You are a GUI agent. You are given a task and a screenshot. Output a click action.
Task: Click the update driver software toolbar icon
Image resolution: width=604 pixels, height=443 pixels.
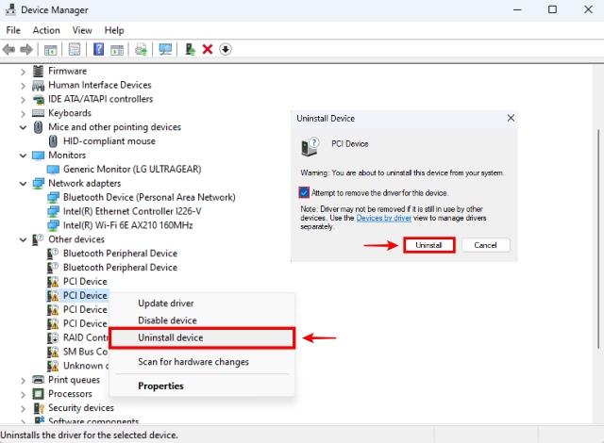point(141,49)
